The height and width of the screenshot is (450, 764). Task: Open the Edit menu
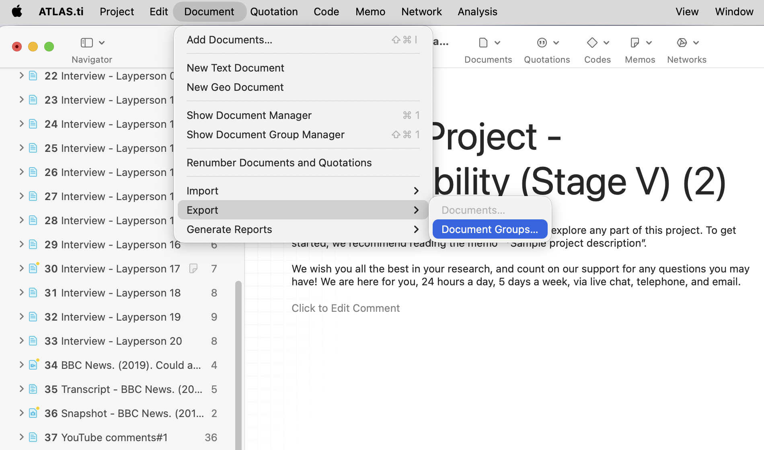[159, 11]
